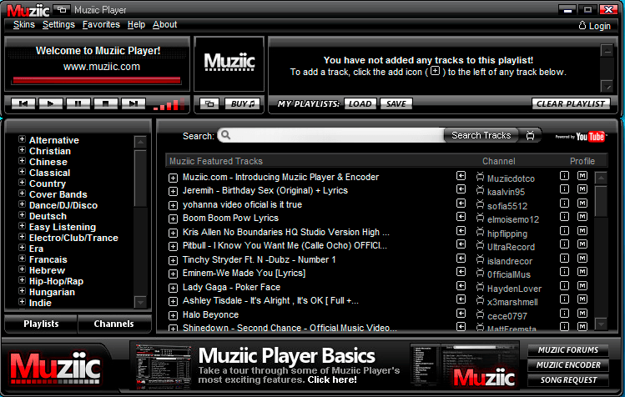
Task: Open channel icon for Muziicdotco
Action: [481, 176]
